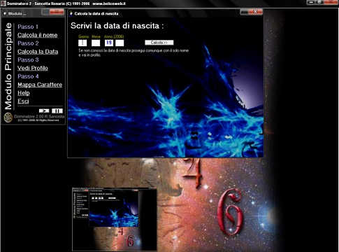
Task: Click the 'Calcola la data di nascita' title icon
Action: pyautogui.click(x=71, y=14)
